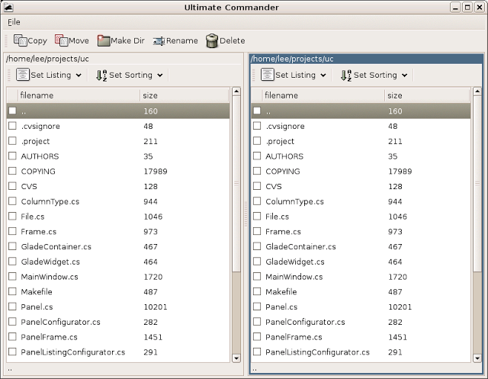
Task: Select the Panel.cs checkbox in the left panel
Action: point(12,307)
